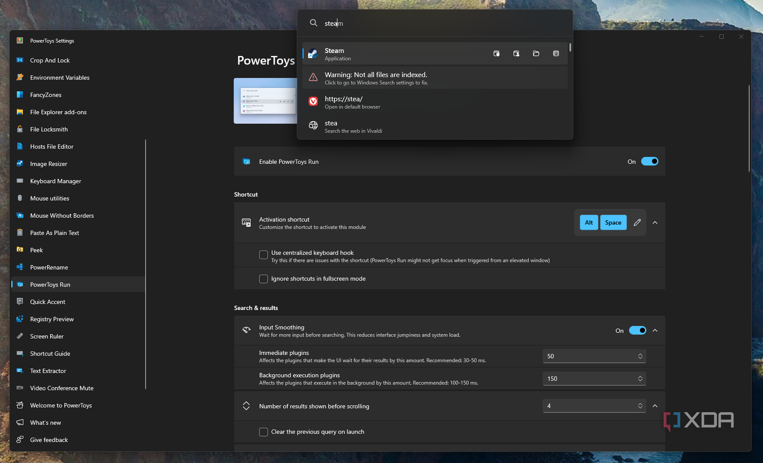This screenshot has height=463, width=763.
Task: Open Steam containing folder icon
Action: (x=536, y=54)
